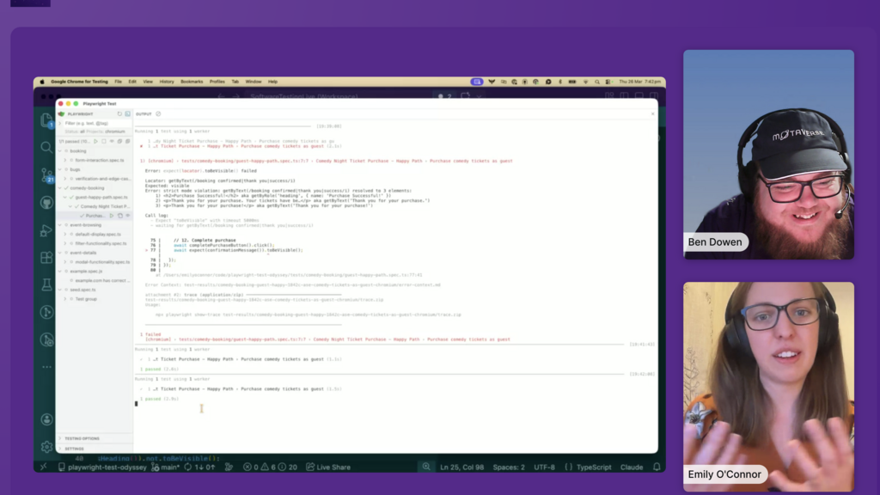This screenshot has height=495, width=880.
Task: Expand the TESTING OPTIONS section
Action: tap(86, 437)
